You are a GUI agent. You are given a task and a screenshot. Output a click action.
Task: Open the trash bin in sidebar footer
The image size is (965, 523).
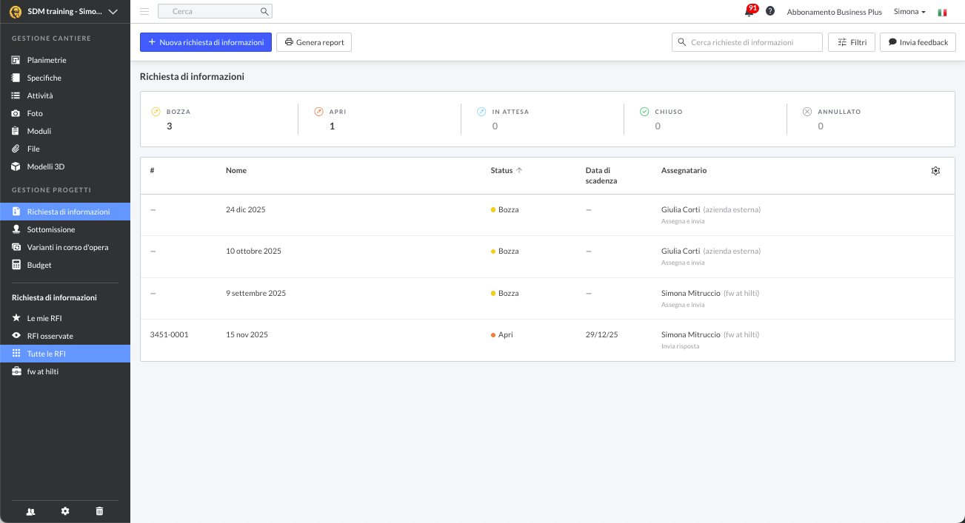click(100, 511)
